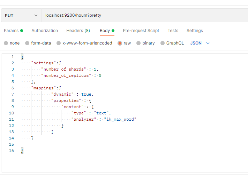Go to the Headers (8) tab
The height and width of the screenshot is (177, 248).
click(x=78, y=31)
